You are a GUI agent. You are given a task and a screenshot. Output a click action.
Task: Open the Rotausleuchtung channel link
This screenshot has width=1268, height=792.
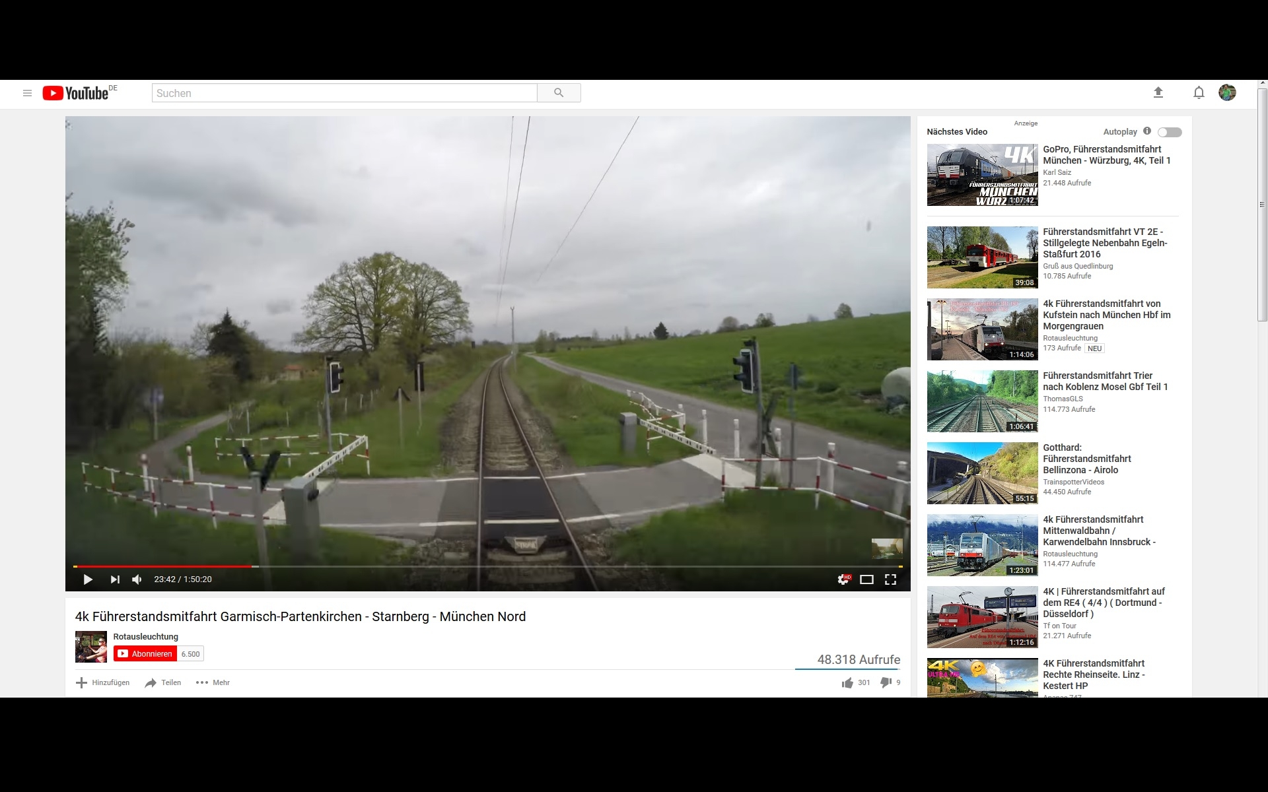[x=145, y=636]
